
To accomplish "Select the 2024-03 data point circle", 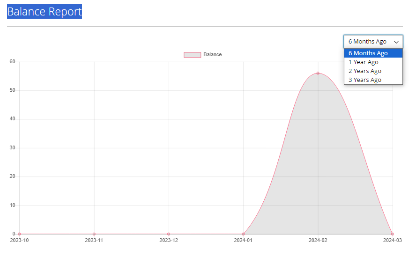I will (x=393, y=234).
